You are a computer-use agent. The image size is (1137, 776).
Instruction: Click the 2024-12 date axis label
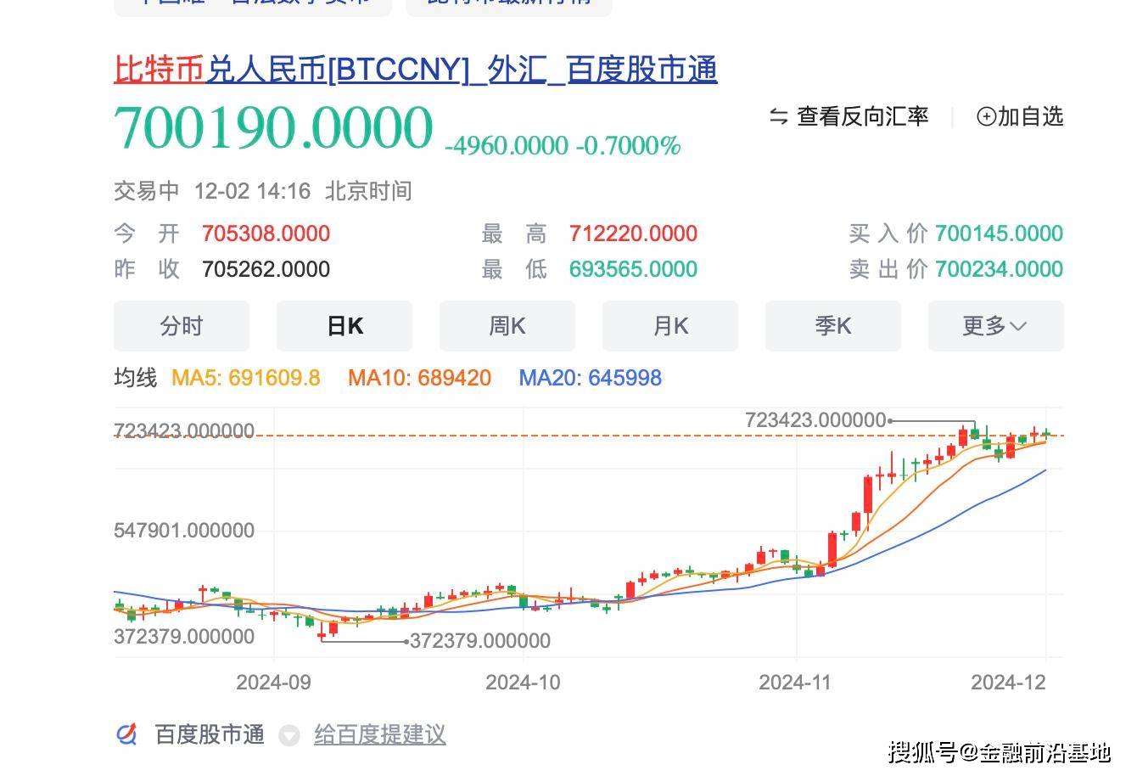[1008, 682]
